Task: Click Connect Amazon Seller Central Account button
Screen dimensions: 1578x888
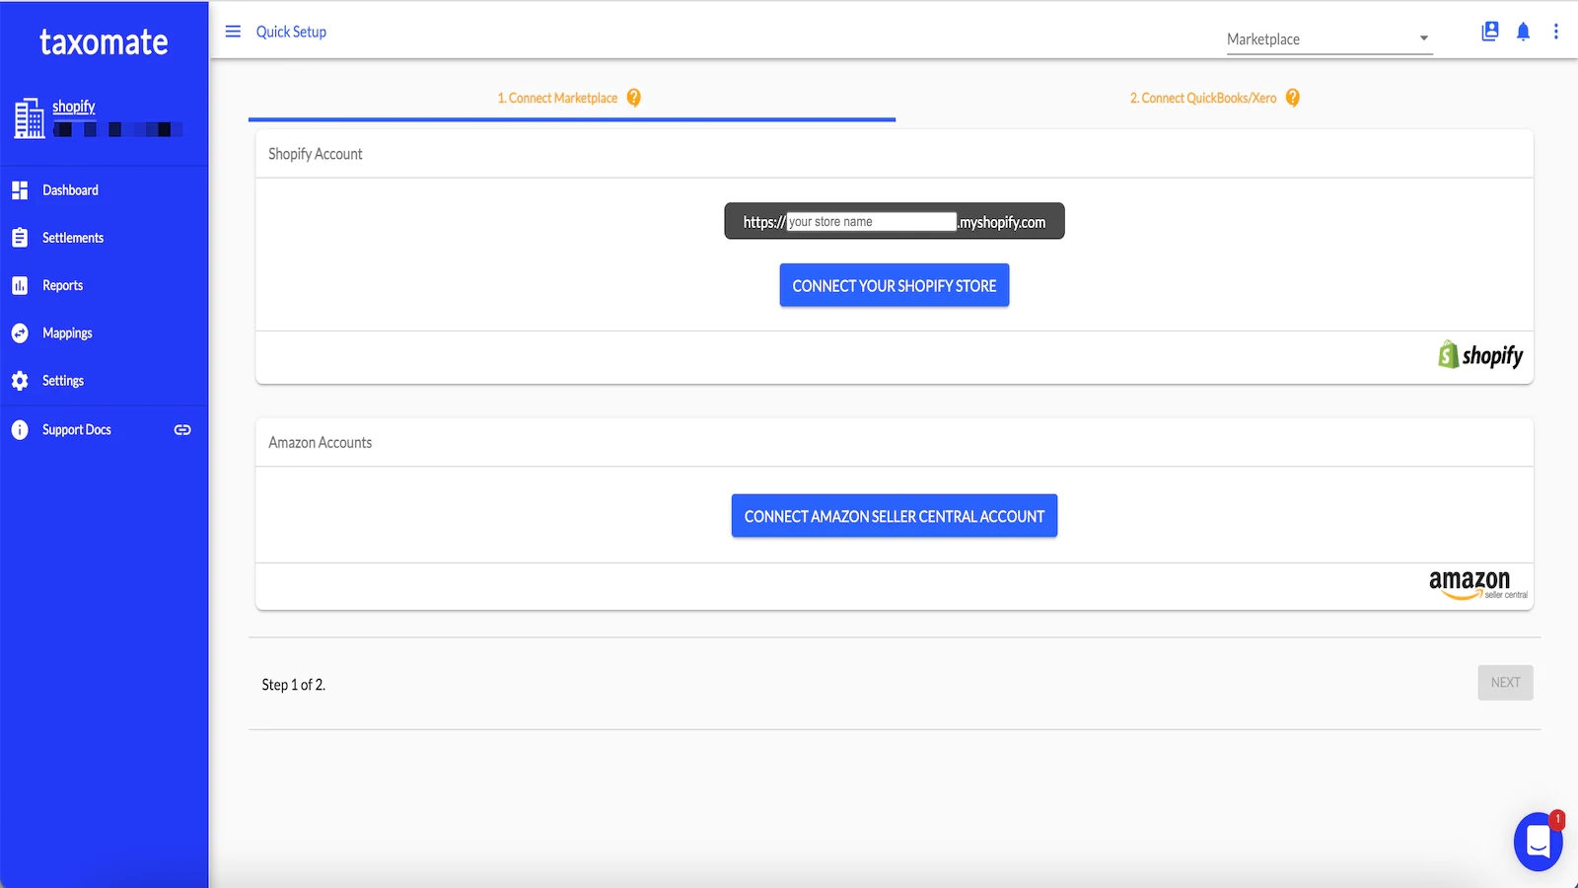Action: point(895,516)
